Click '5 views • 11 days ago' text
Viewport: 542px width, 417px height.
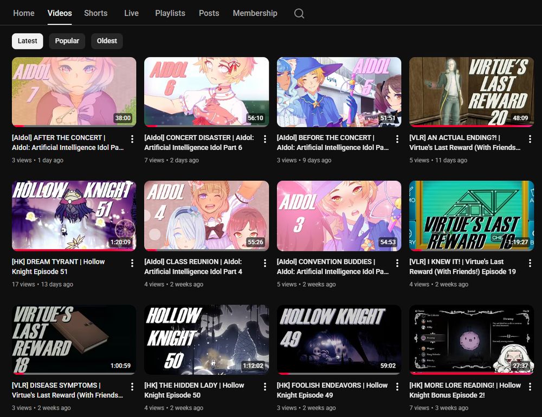coord(438,160)
